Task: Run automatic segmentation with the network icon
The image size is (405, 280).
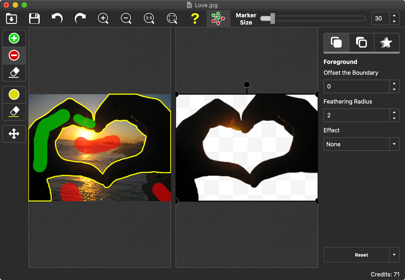Action: (x=218, y=18)
